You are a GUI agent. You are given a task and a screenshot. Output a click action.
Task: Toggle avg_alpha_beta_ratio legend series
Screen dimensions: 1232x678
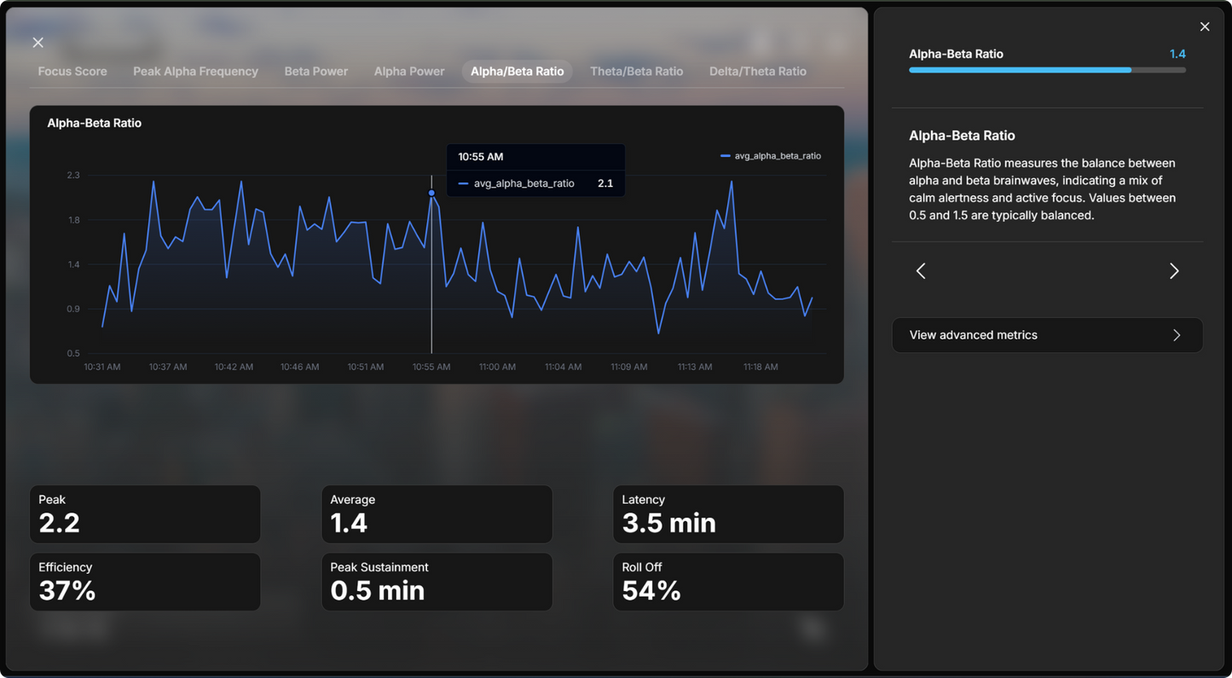[x=771, y=156]
